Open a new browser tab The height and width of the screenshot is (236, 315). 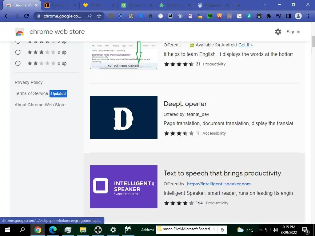click(239, 5)
